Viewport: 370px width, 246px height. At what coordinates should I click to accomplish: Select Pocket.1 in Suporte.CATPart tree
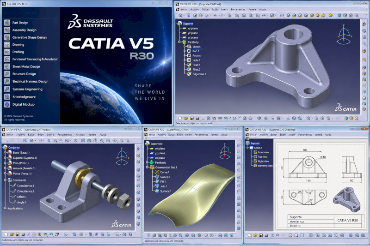point(197,56)
